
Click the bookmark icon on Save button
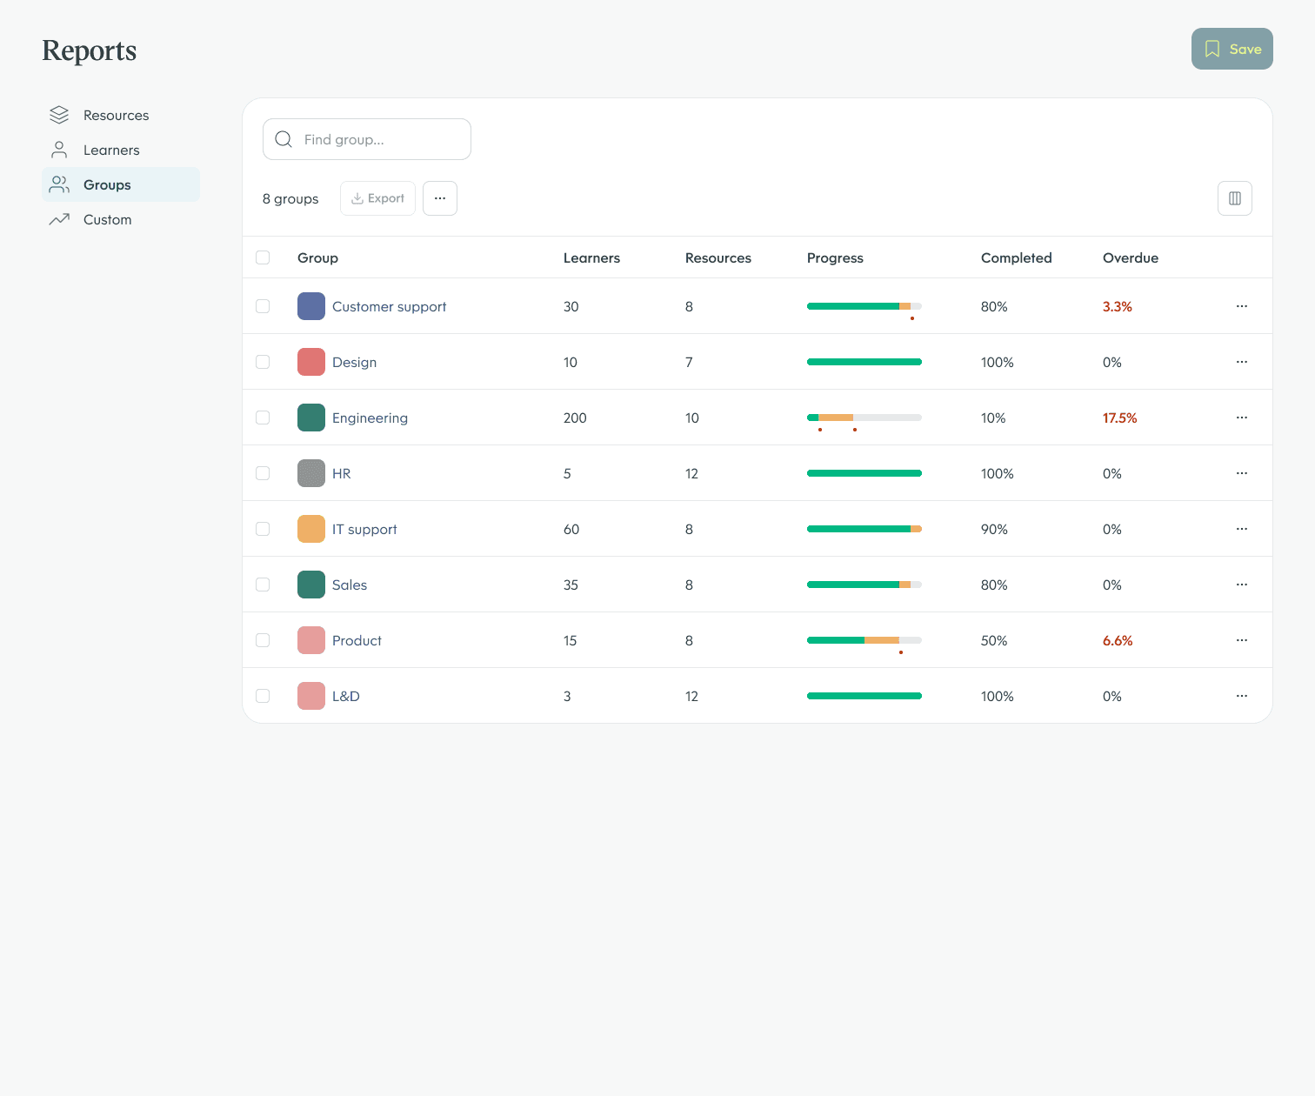(x=1212, y=49)
